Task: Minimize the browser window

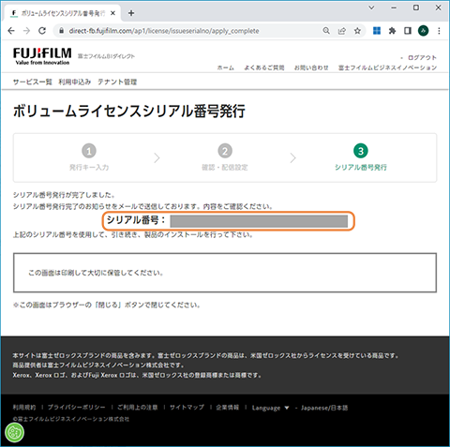Action: coord(394,7)
